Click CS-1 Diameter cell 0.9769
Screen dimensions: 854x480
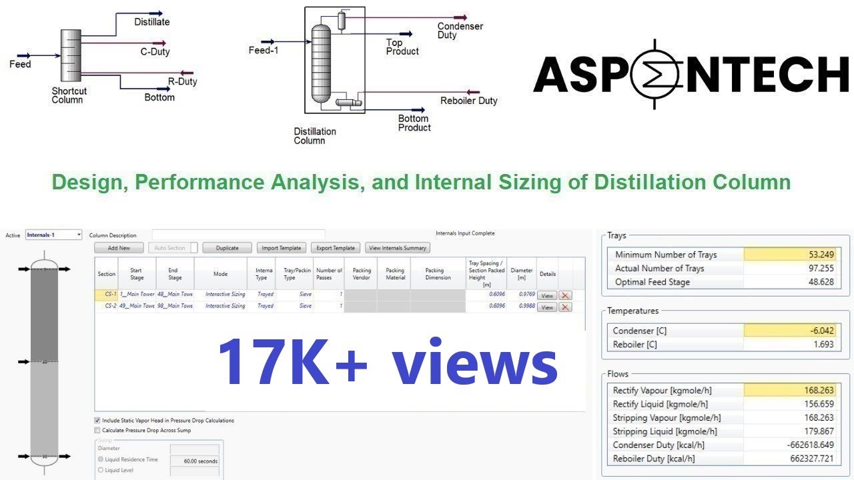[522, 295]
